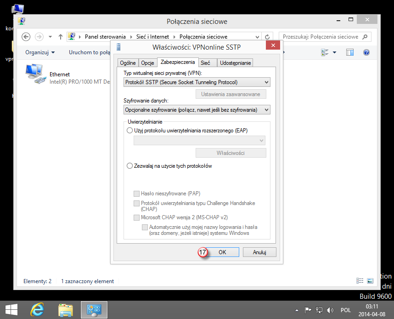Click the back navigation arrow in Połączenia sieciowe
The image size is (394, 319).
(x=26, y=37)
